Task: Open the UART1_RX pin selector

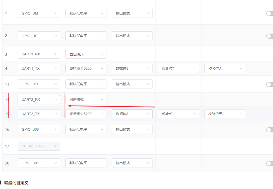Action: pyautogui.click(x=38, y=54)
